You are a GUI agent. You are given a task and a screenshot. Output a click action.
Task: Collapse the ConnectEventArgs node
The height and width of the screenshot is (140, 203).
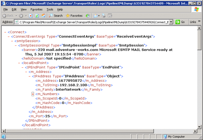coord(9,37)
